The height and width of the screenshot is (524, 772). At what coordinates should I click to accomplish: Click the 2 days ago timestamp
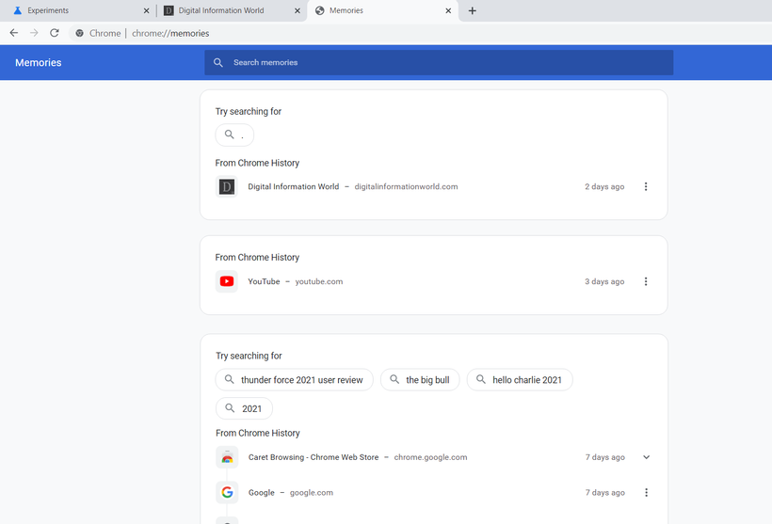point(604,186)
